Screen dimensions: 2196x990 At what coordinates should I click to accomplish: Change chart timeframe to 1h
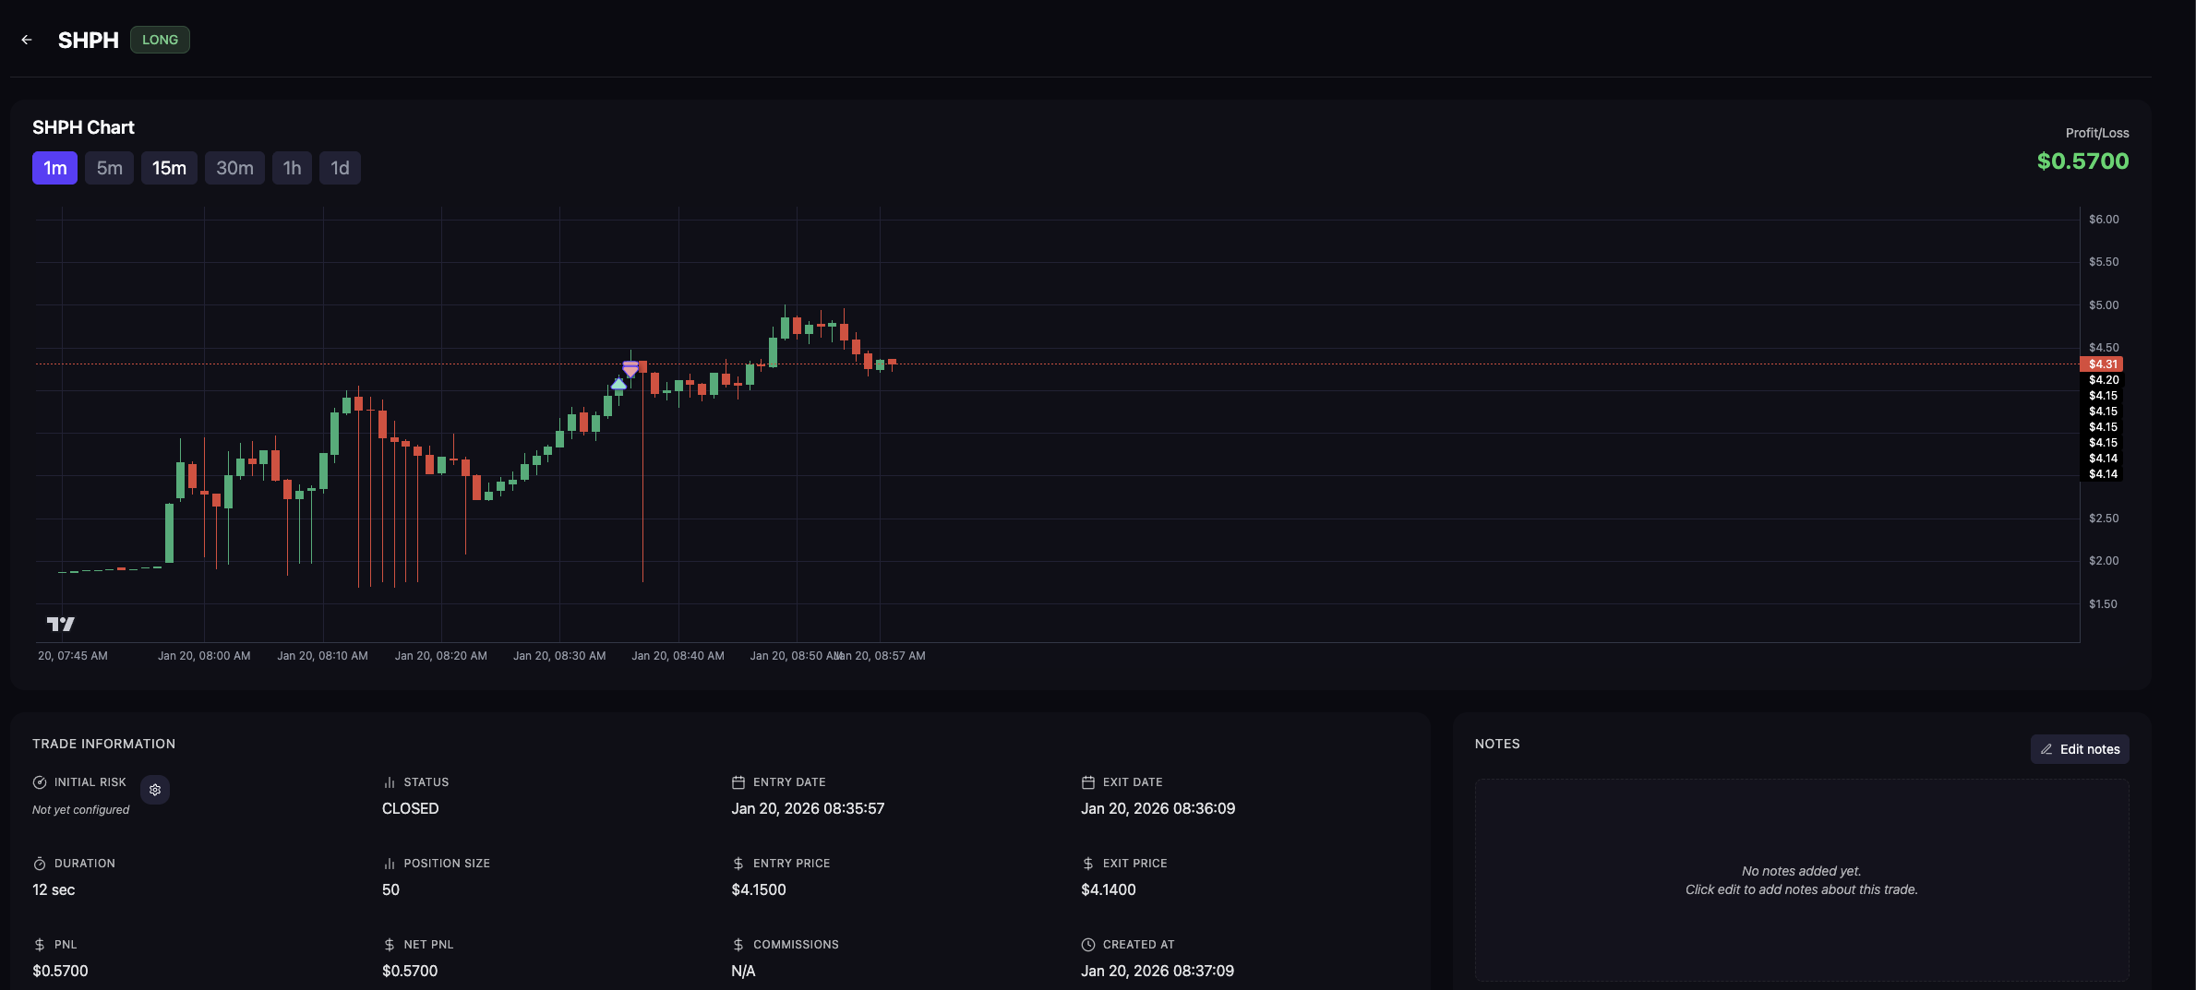coord(292,168)
